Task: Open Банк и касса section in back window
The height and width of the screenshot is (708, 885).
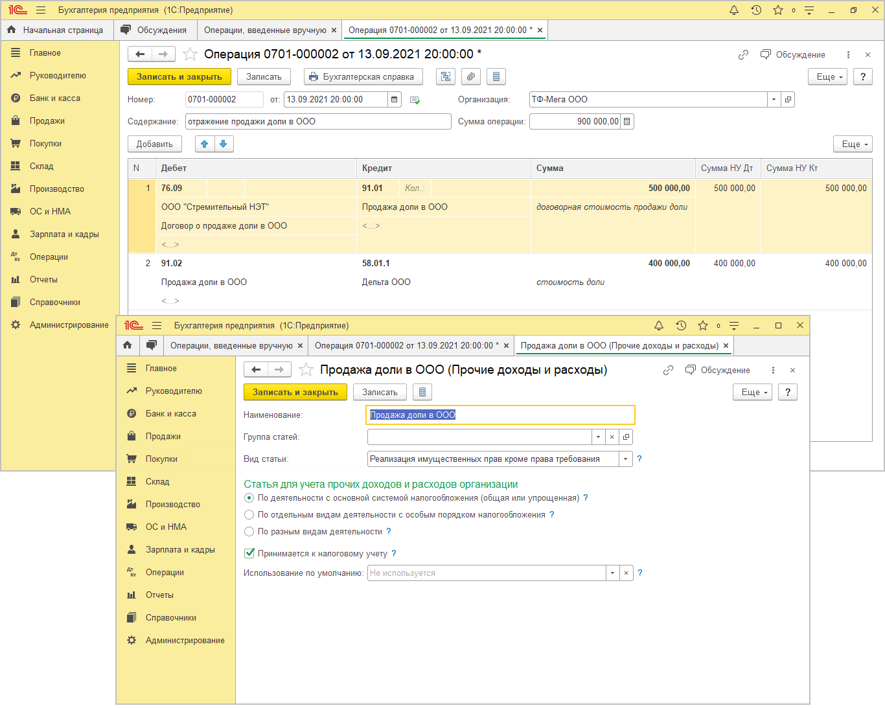Action: pos(55,98)
